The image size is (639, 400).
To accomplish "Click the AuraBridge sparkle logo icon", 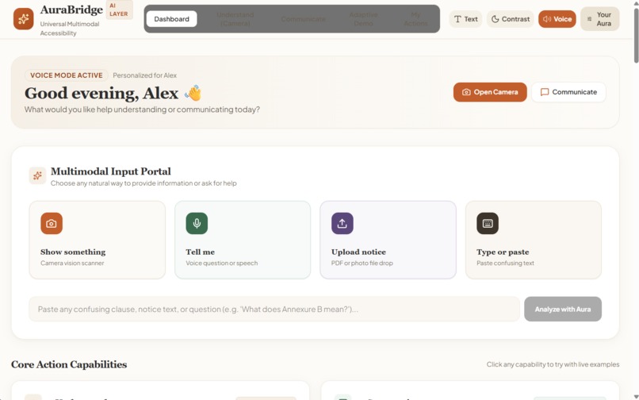I will [x=23, y=19].
